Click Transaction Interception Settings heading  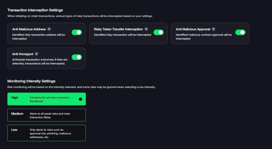(x=35, y=10)
